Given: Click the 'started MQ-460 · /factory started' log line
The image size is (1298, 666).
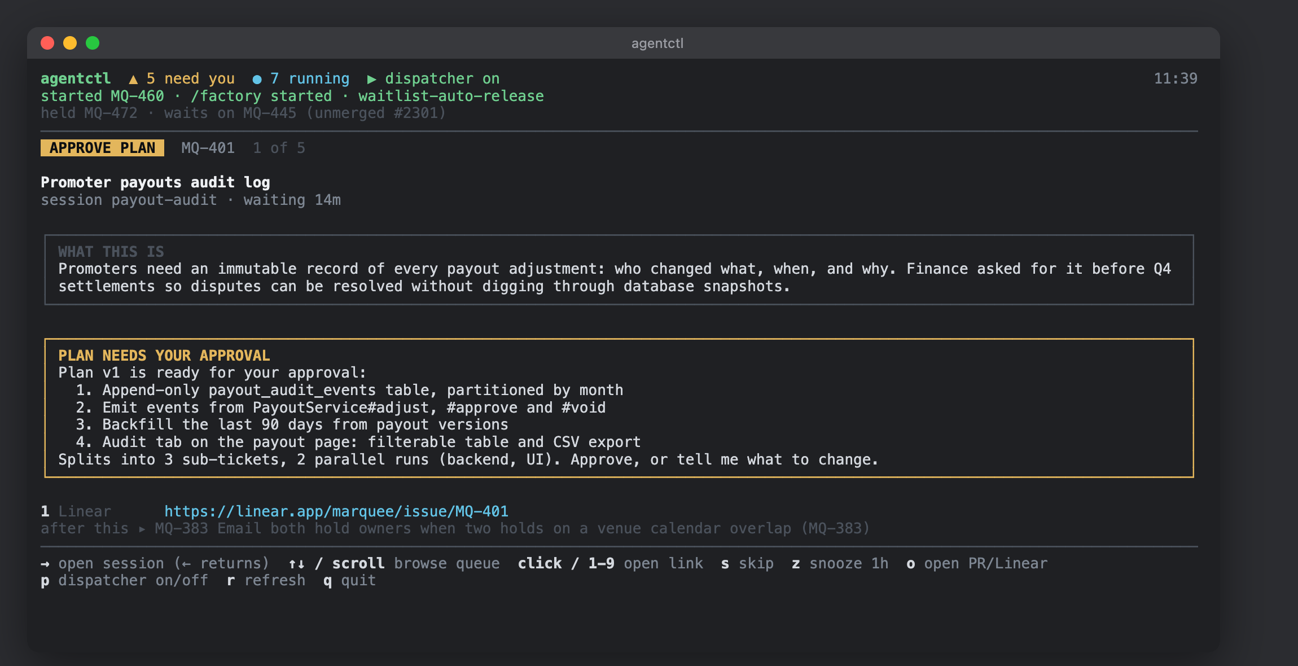Looking at the screenshot, I should pyautogui.click(x=292, y=96).
